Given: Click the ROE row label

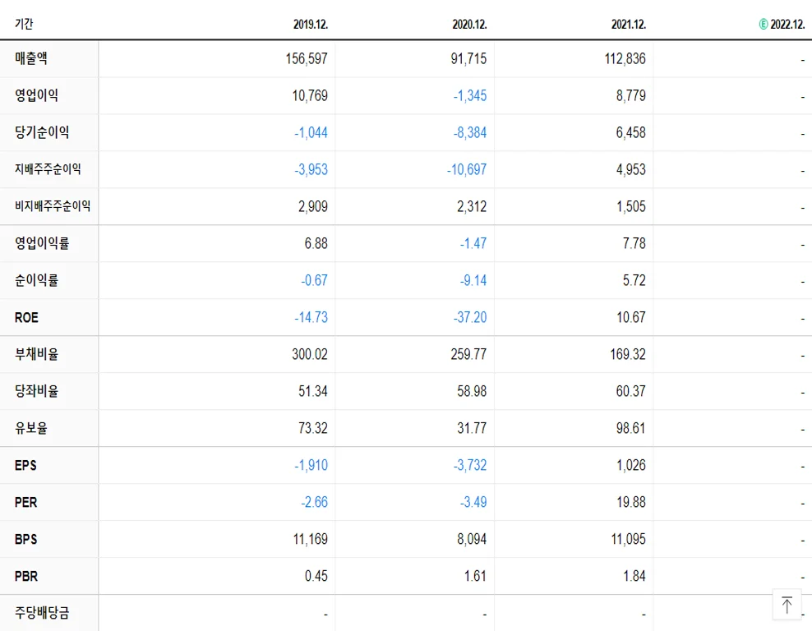Looking at the screenshot, I should 26,317.
